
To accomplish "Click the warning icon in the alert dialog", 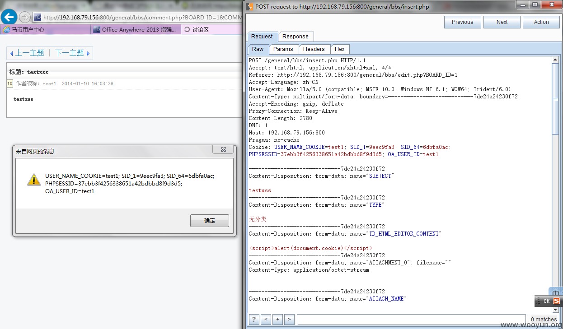I will coord(34,180).
